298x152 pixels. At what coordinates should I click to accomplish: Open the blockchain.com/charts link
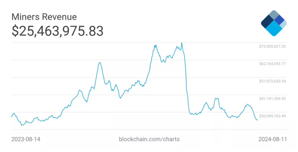149,139
